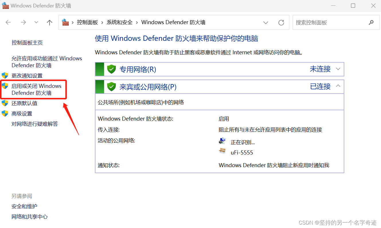Click 还原默认值 link
Image resolution: width=381 pixels, height=228 pixels.
click(x=24, y=103)
